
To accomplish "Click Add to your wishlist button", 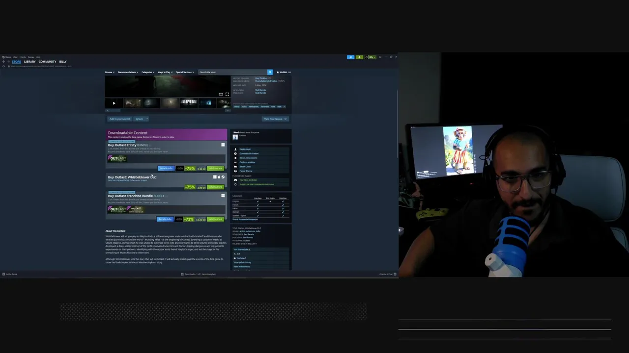I will 119,119.
